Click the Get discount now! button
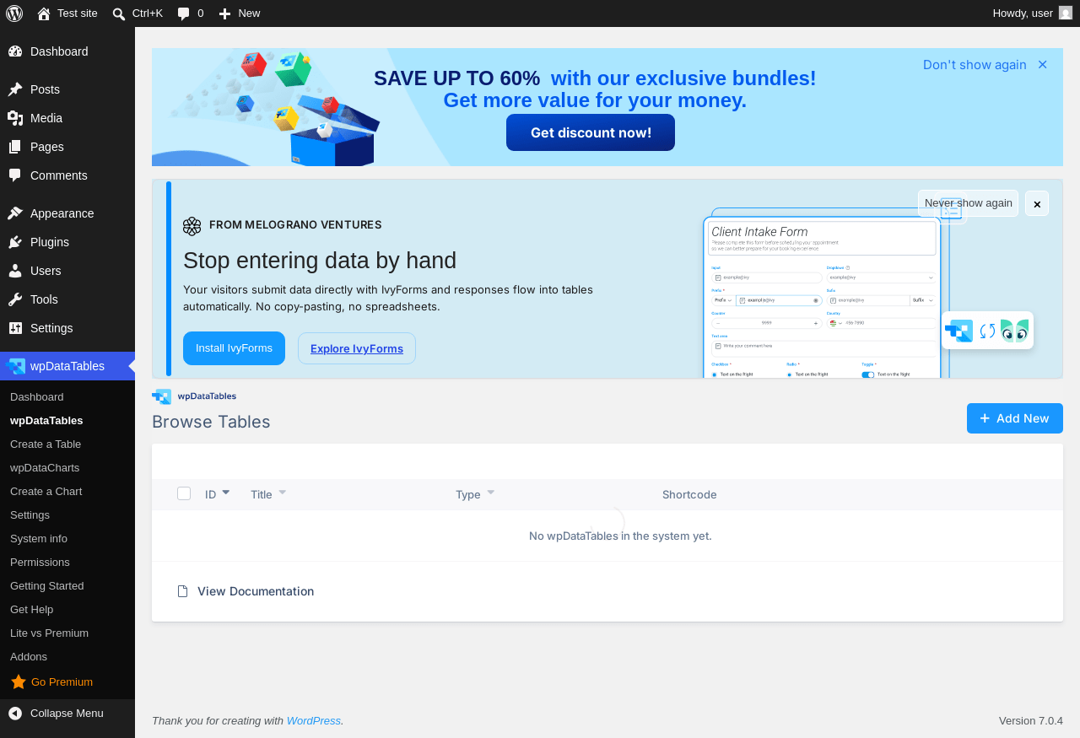Screen dimensions: 1080x738 591,132
